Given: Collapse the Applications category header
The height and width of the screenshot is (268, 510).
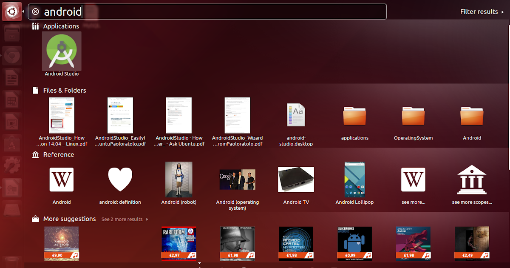Looking at the screenshot, I should click(x=56, y=26).
